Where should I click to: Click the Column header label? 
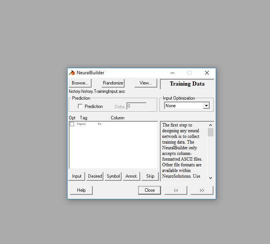pyautogui.click(x=118, y=118)
